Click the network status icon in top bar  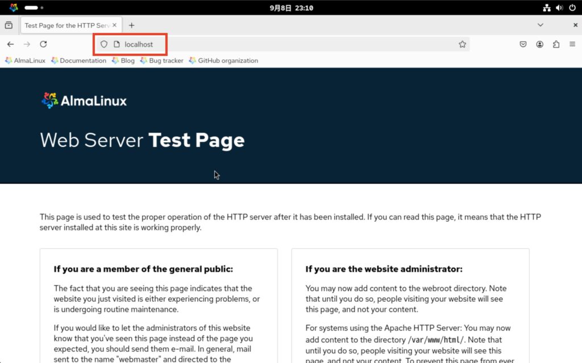click(x=547, y=8)
